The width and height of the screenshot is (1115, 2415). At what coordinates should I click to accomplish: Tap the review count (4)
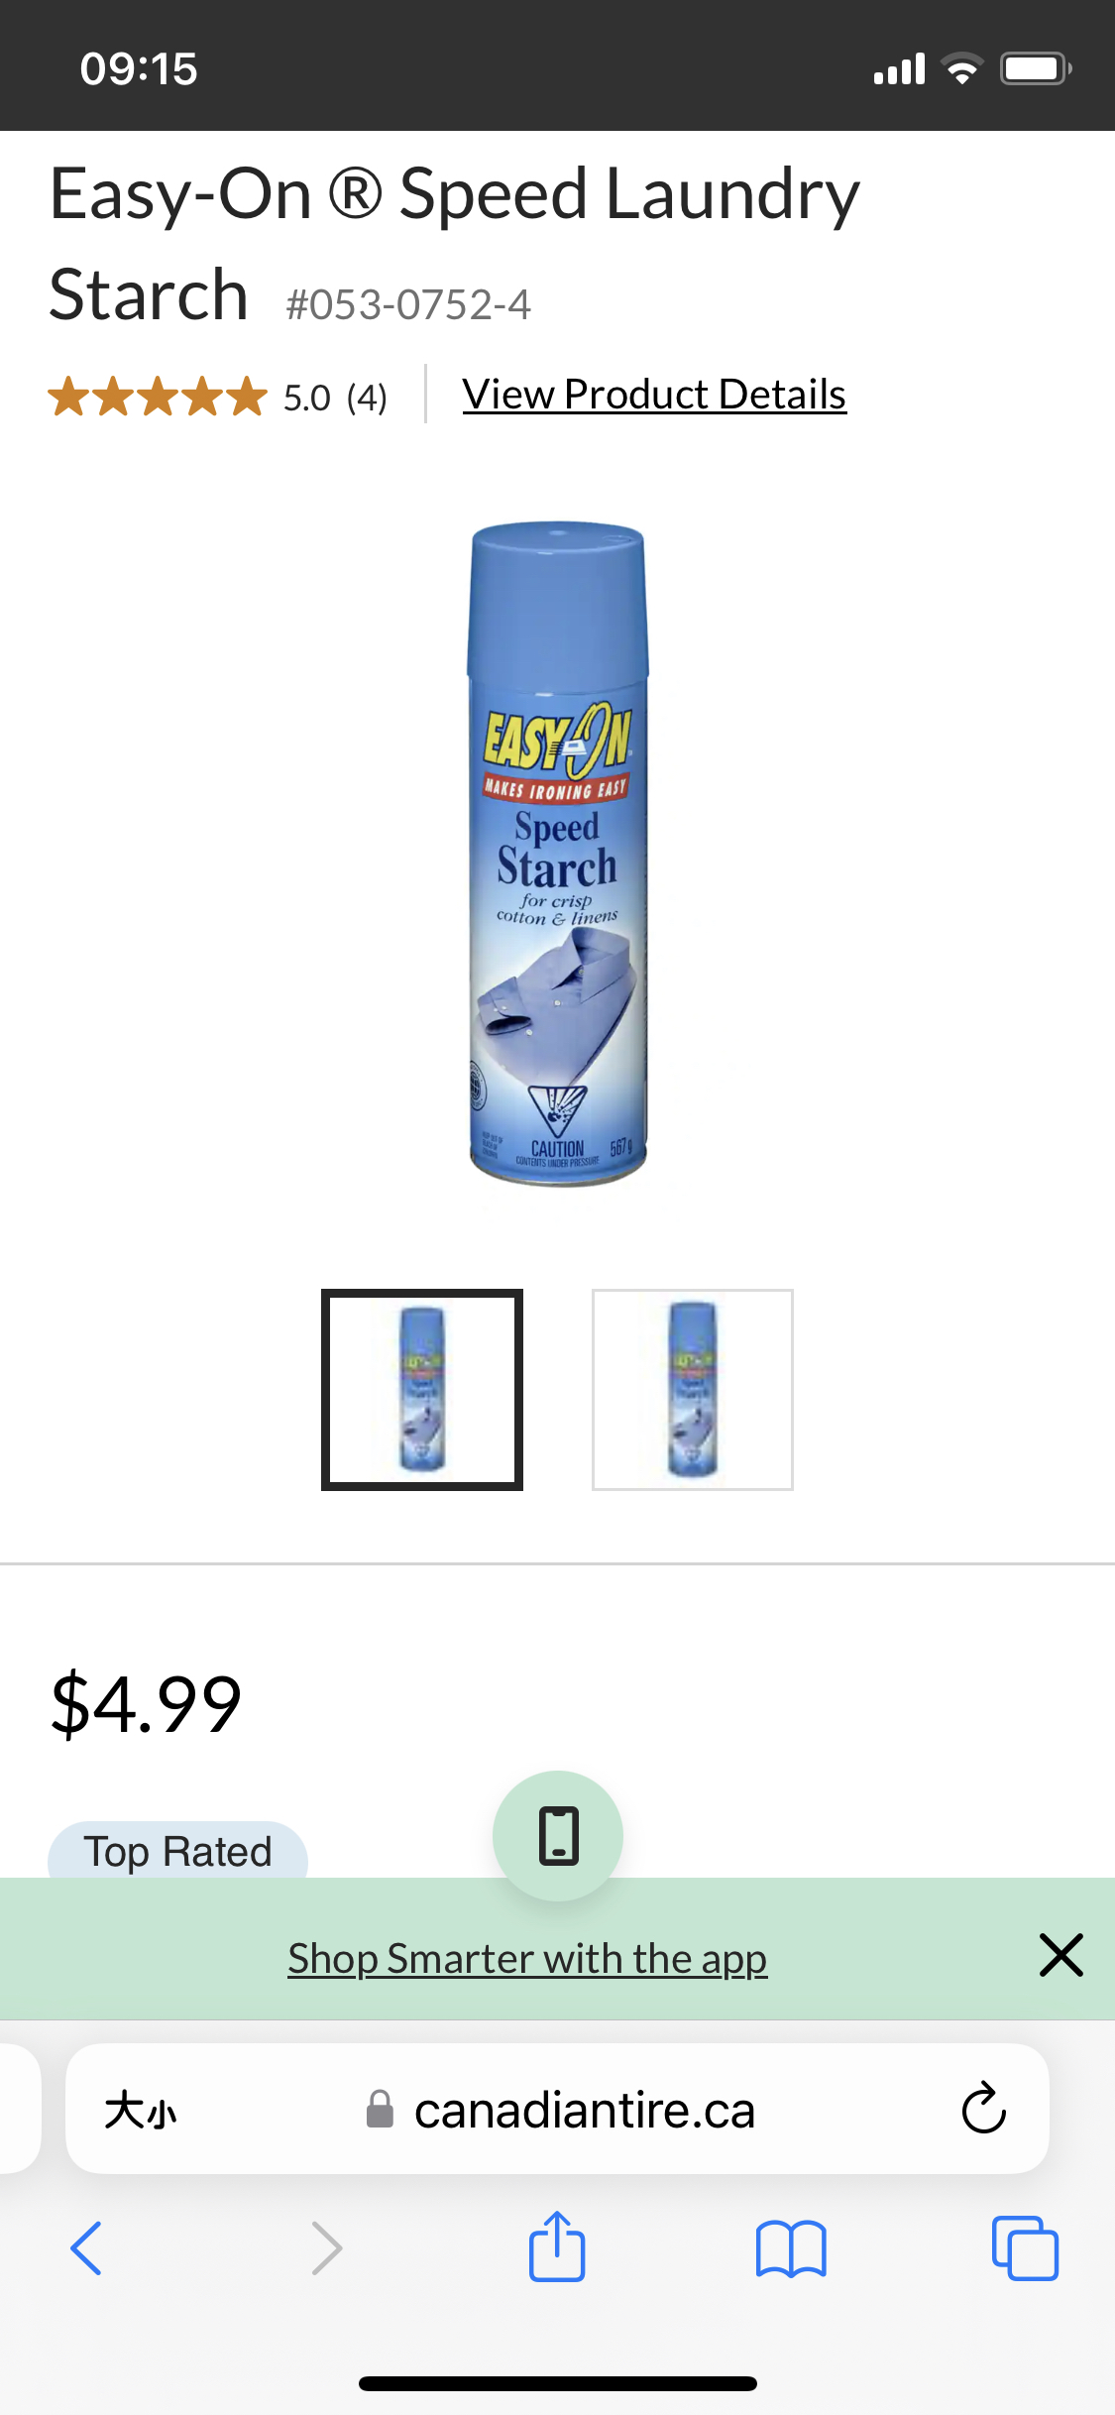click(x=367, y=398)
